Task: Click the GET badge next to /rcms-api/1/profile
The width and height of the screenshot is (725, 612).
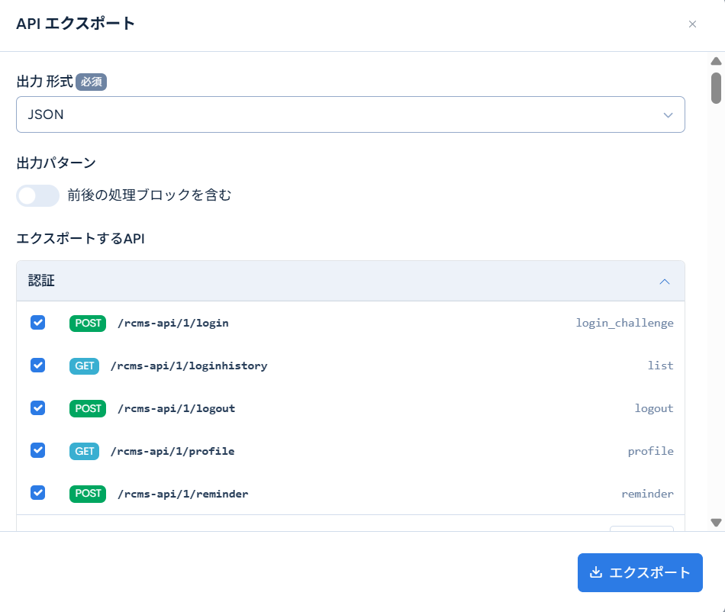Action: (x=84, y=450)
